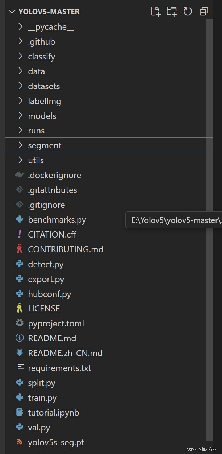
Task: Click the Python icon beside detect.py
Action: pos(20,264)
